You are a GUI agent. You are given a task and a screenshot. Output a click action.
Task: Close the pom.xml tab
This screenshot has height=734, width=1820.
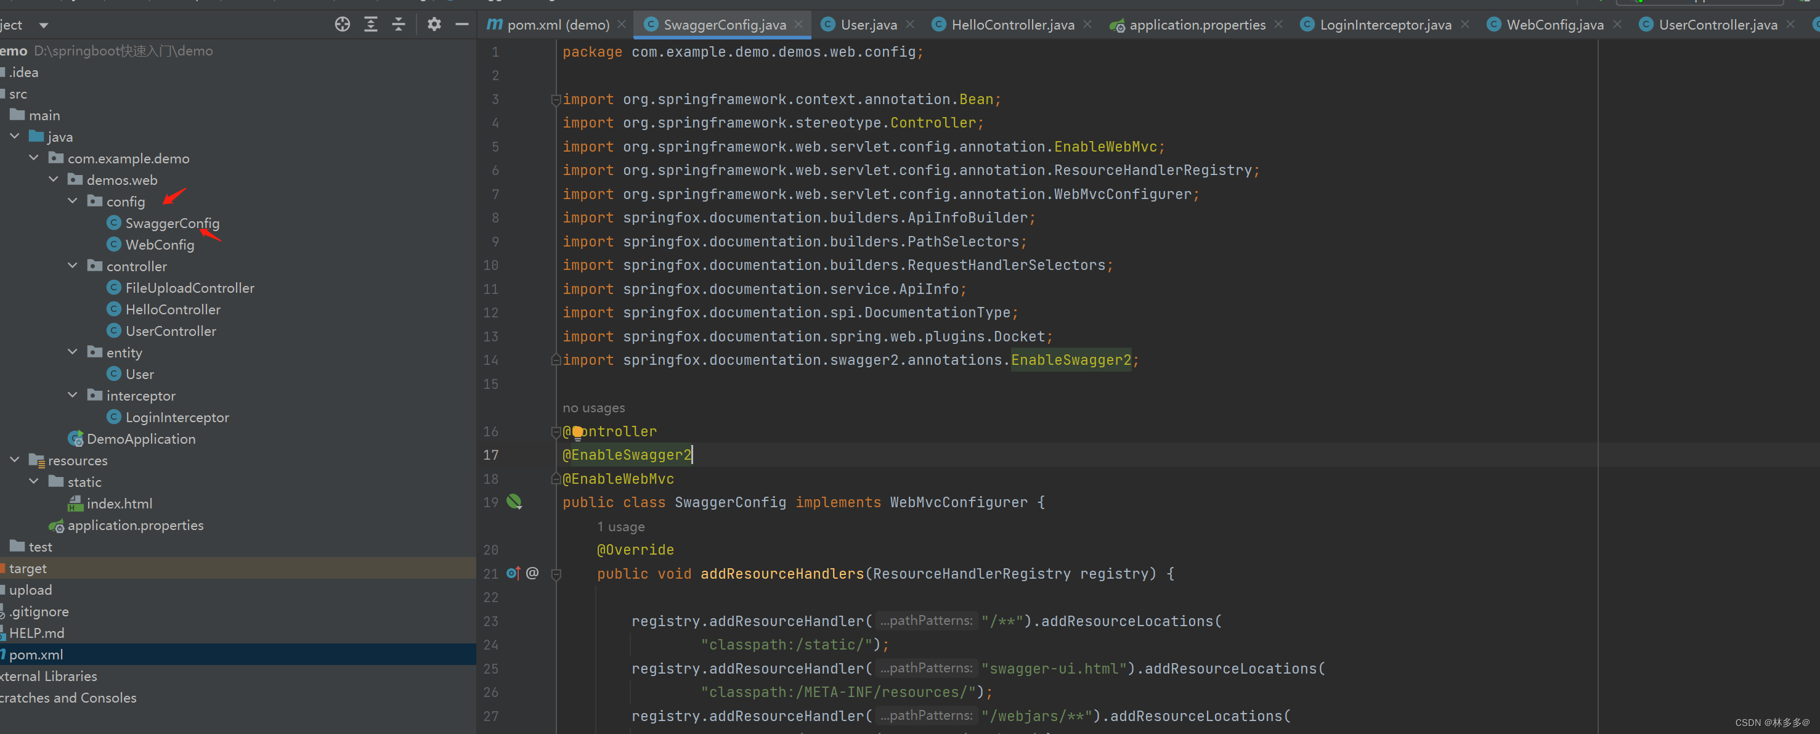tap(622, 25)
